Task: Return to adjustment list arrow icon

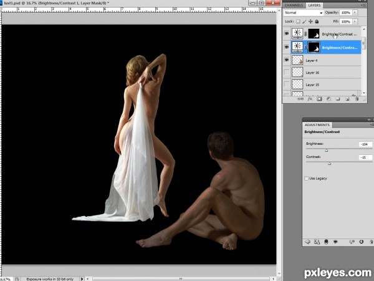Action: [307, 242]
